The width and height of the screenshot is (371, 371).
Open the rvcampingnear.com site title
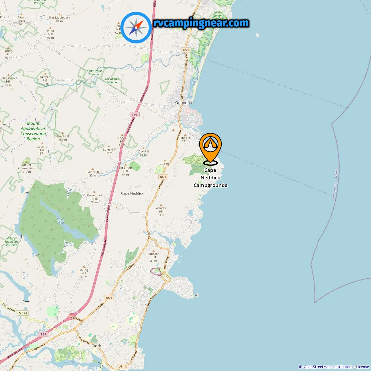point(201,23)
